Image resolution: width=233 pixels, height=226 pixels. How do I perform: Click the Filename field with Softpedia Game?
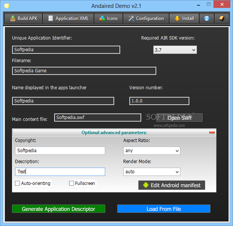[84, 71]
